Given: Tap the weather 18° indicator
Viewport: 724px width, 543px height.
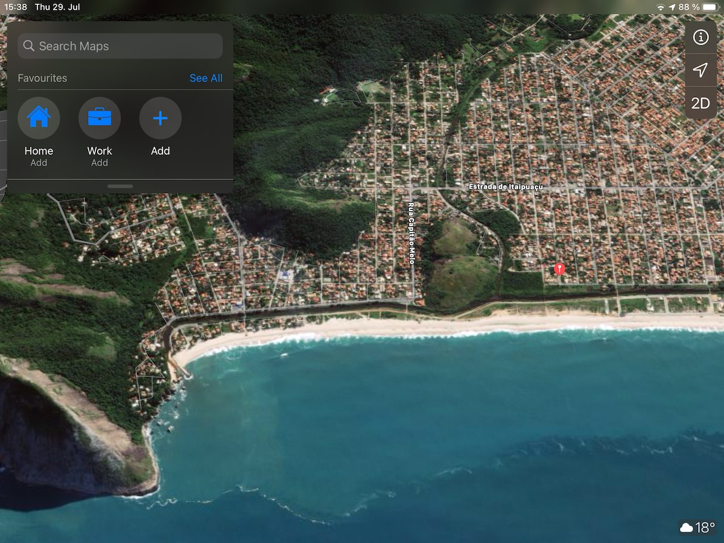Looking at the screenshot, I should pyautogui.click(x=697, y=528).
